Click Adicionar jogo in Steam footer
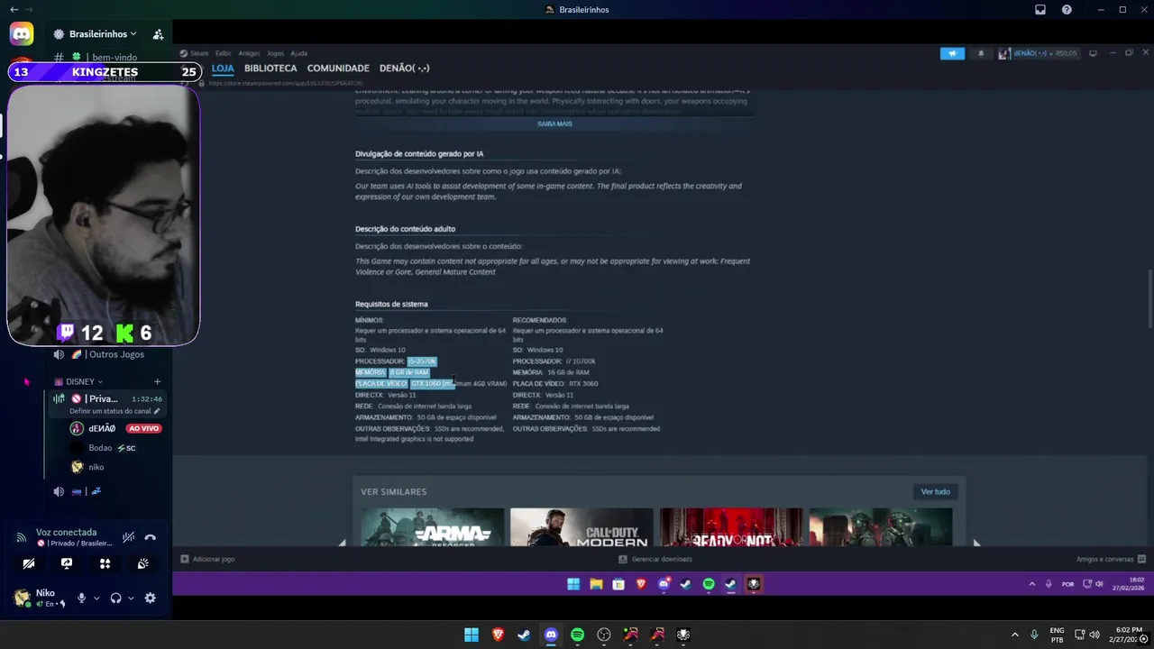The height and width of the screenshot is (649, 1154). click(207, 559)
